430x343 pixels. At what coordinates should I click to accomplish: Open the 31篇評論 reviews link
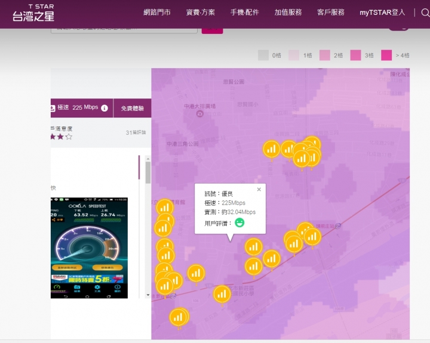136,132
